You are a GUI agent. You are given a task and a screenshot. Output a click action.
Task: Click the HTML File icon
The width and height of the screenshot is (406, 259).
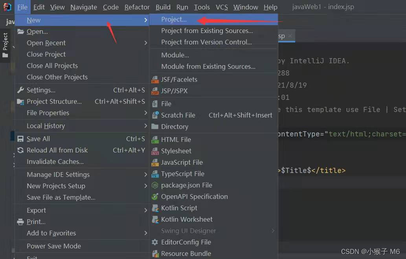tap(155, 140)
